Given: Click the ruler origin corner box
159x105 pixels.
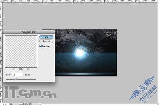Looking at the screenshot, I should (x=1, y=1).
